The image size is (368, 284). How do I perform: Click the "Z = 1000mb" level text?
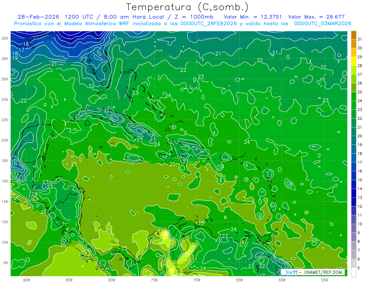coord(194,17)
